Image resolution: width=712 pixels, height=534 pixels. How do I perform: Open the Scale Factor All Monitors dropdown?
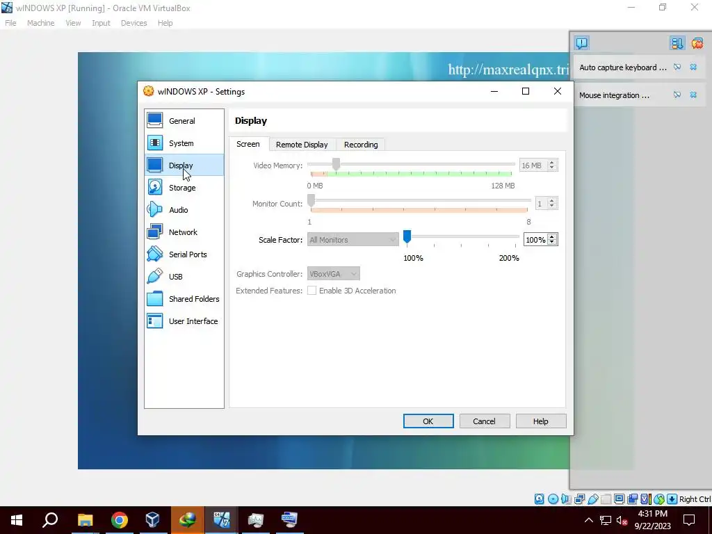tap(353, 240)
